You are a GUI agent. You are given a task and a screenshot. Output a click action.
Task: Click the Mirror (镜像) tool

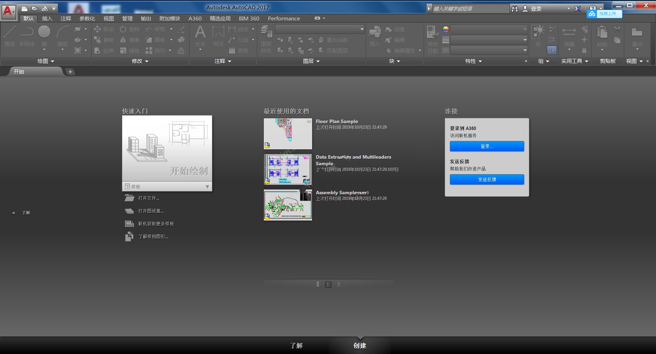pos(129,40)
